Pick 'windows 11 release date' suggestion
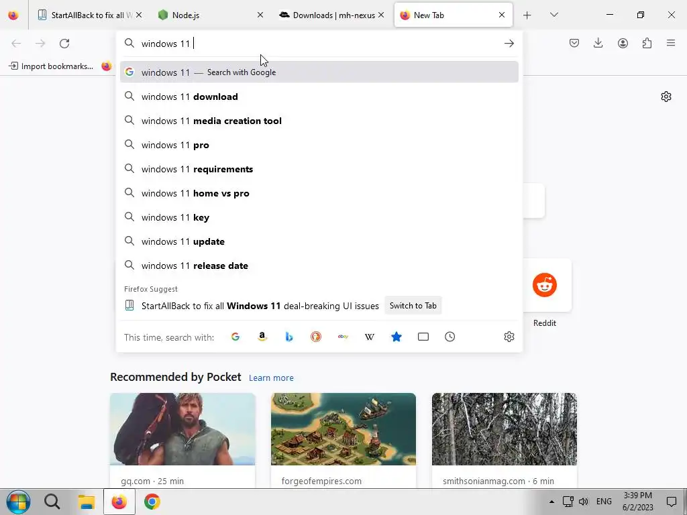The height and width of the screenshot is (515, 687). click(x=319, y=266)
